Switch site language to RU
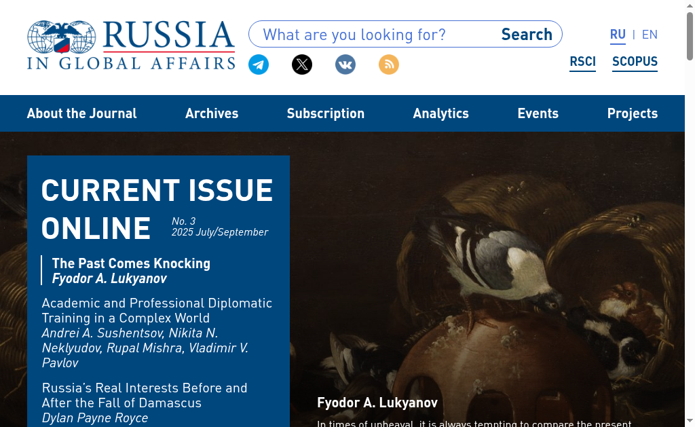 [x=618, y=35]
